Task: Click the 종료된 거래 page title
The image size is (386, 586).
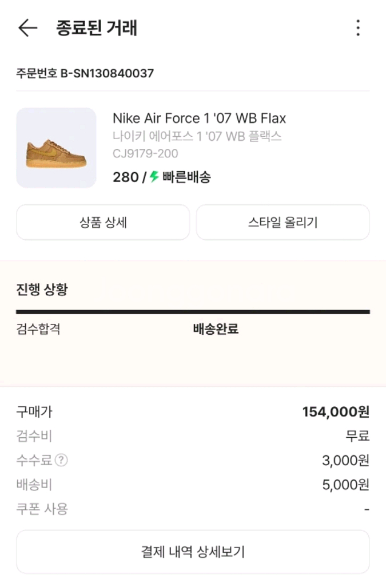Action: coord(97,28)
